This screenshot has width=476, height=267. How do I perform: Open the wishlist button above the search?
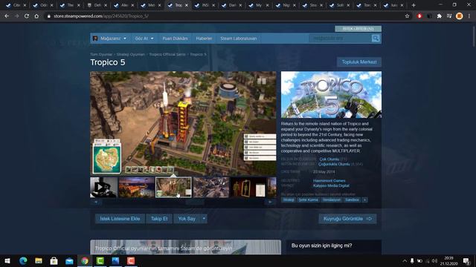coord(358,29)
